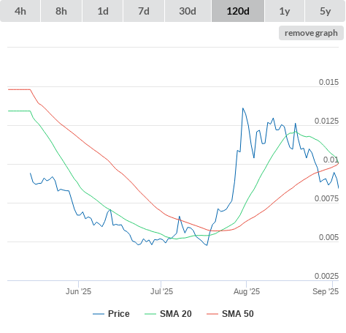Image resolution: width=346 pixels, height=333 pixels.
Task: Select the 7d time range tab
Action: point(144,11)
